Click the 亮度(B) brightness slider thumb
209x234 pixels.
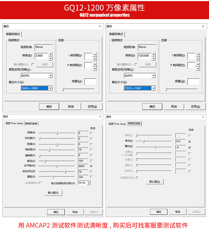coord(57,133)
